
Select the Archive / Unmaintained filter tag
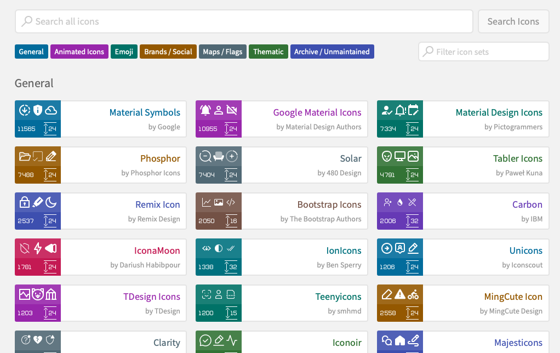tap(332, 52)
